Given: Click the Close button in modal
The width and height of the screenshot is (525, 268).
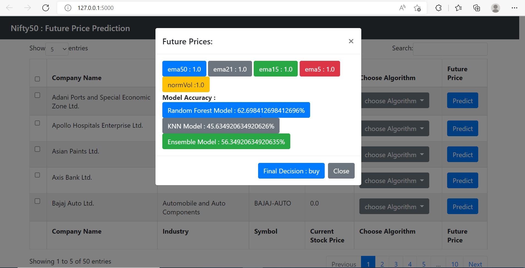Looking at the screenshot, I should (x=341, y=171).
